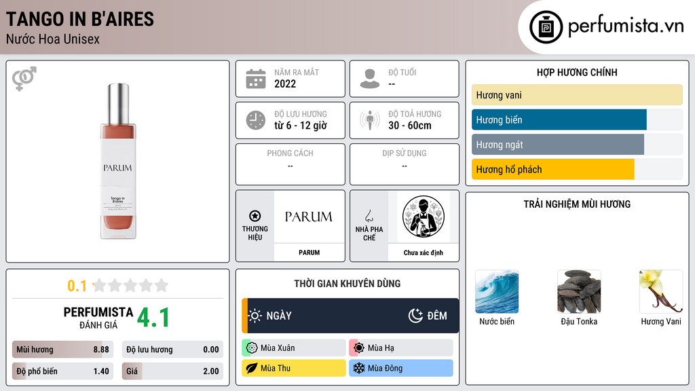695x391 pixels.
Task: Click the snowflake icon at Mùa Đông
Action: click(x=359, y=368)
